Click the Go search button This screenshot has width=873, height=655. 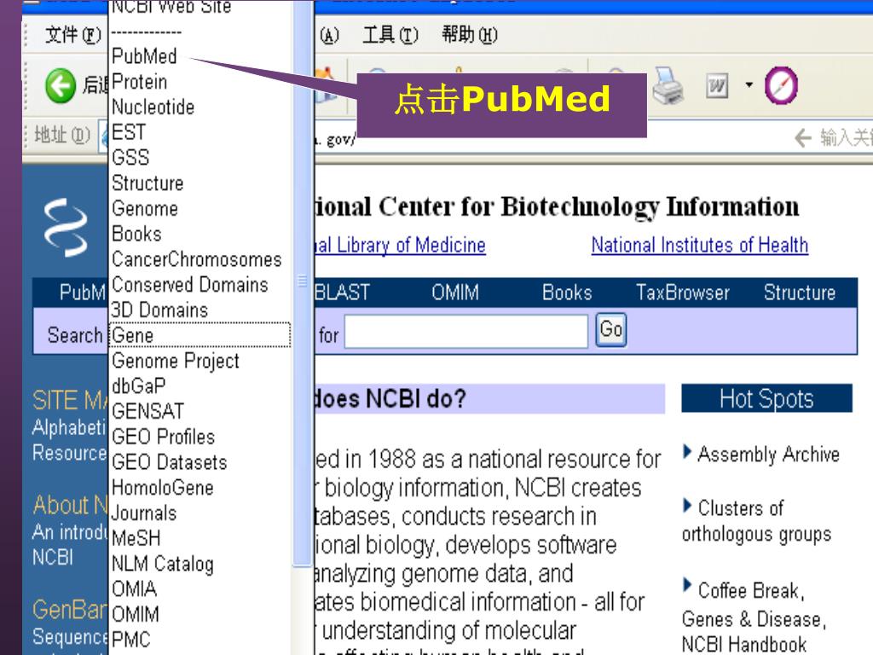[x=610, y=330]
